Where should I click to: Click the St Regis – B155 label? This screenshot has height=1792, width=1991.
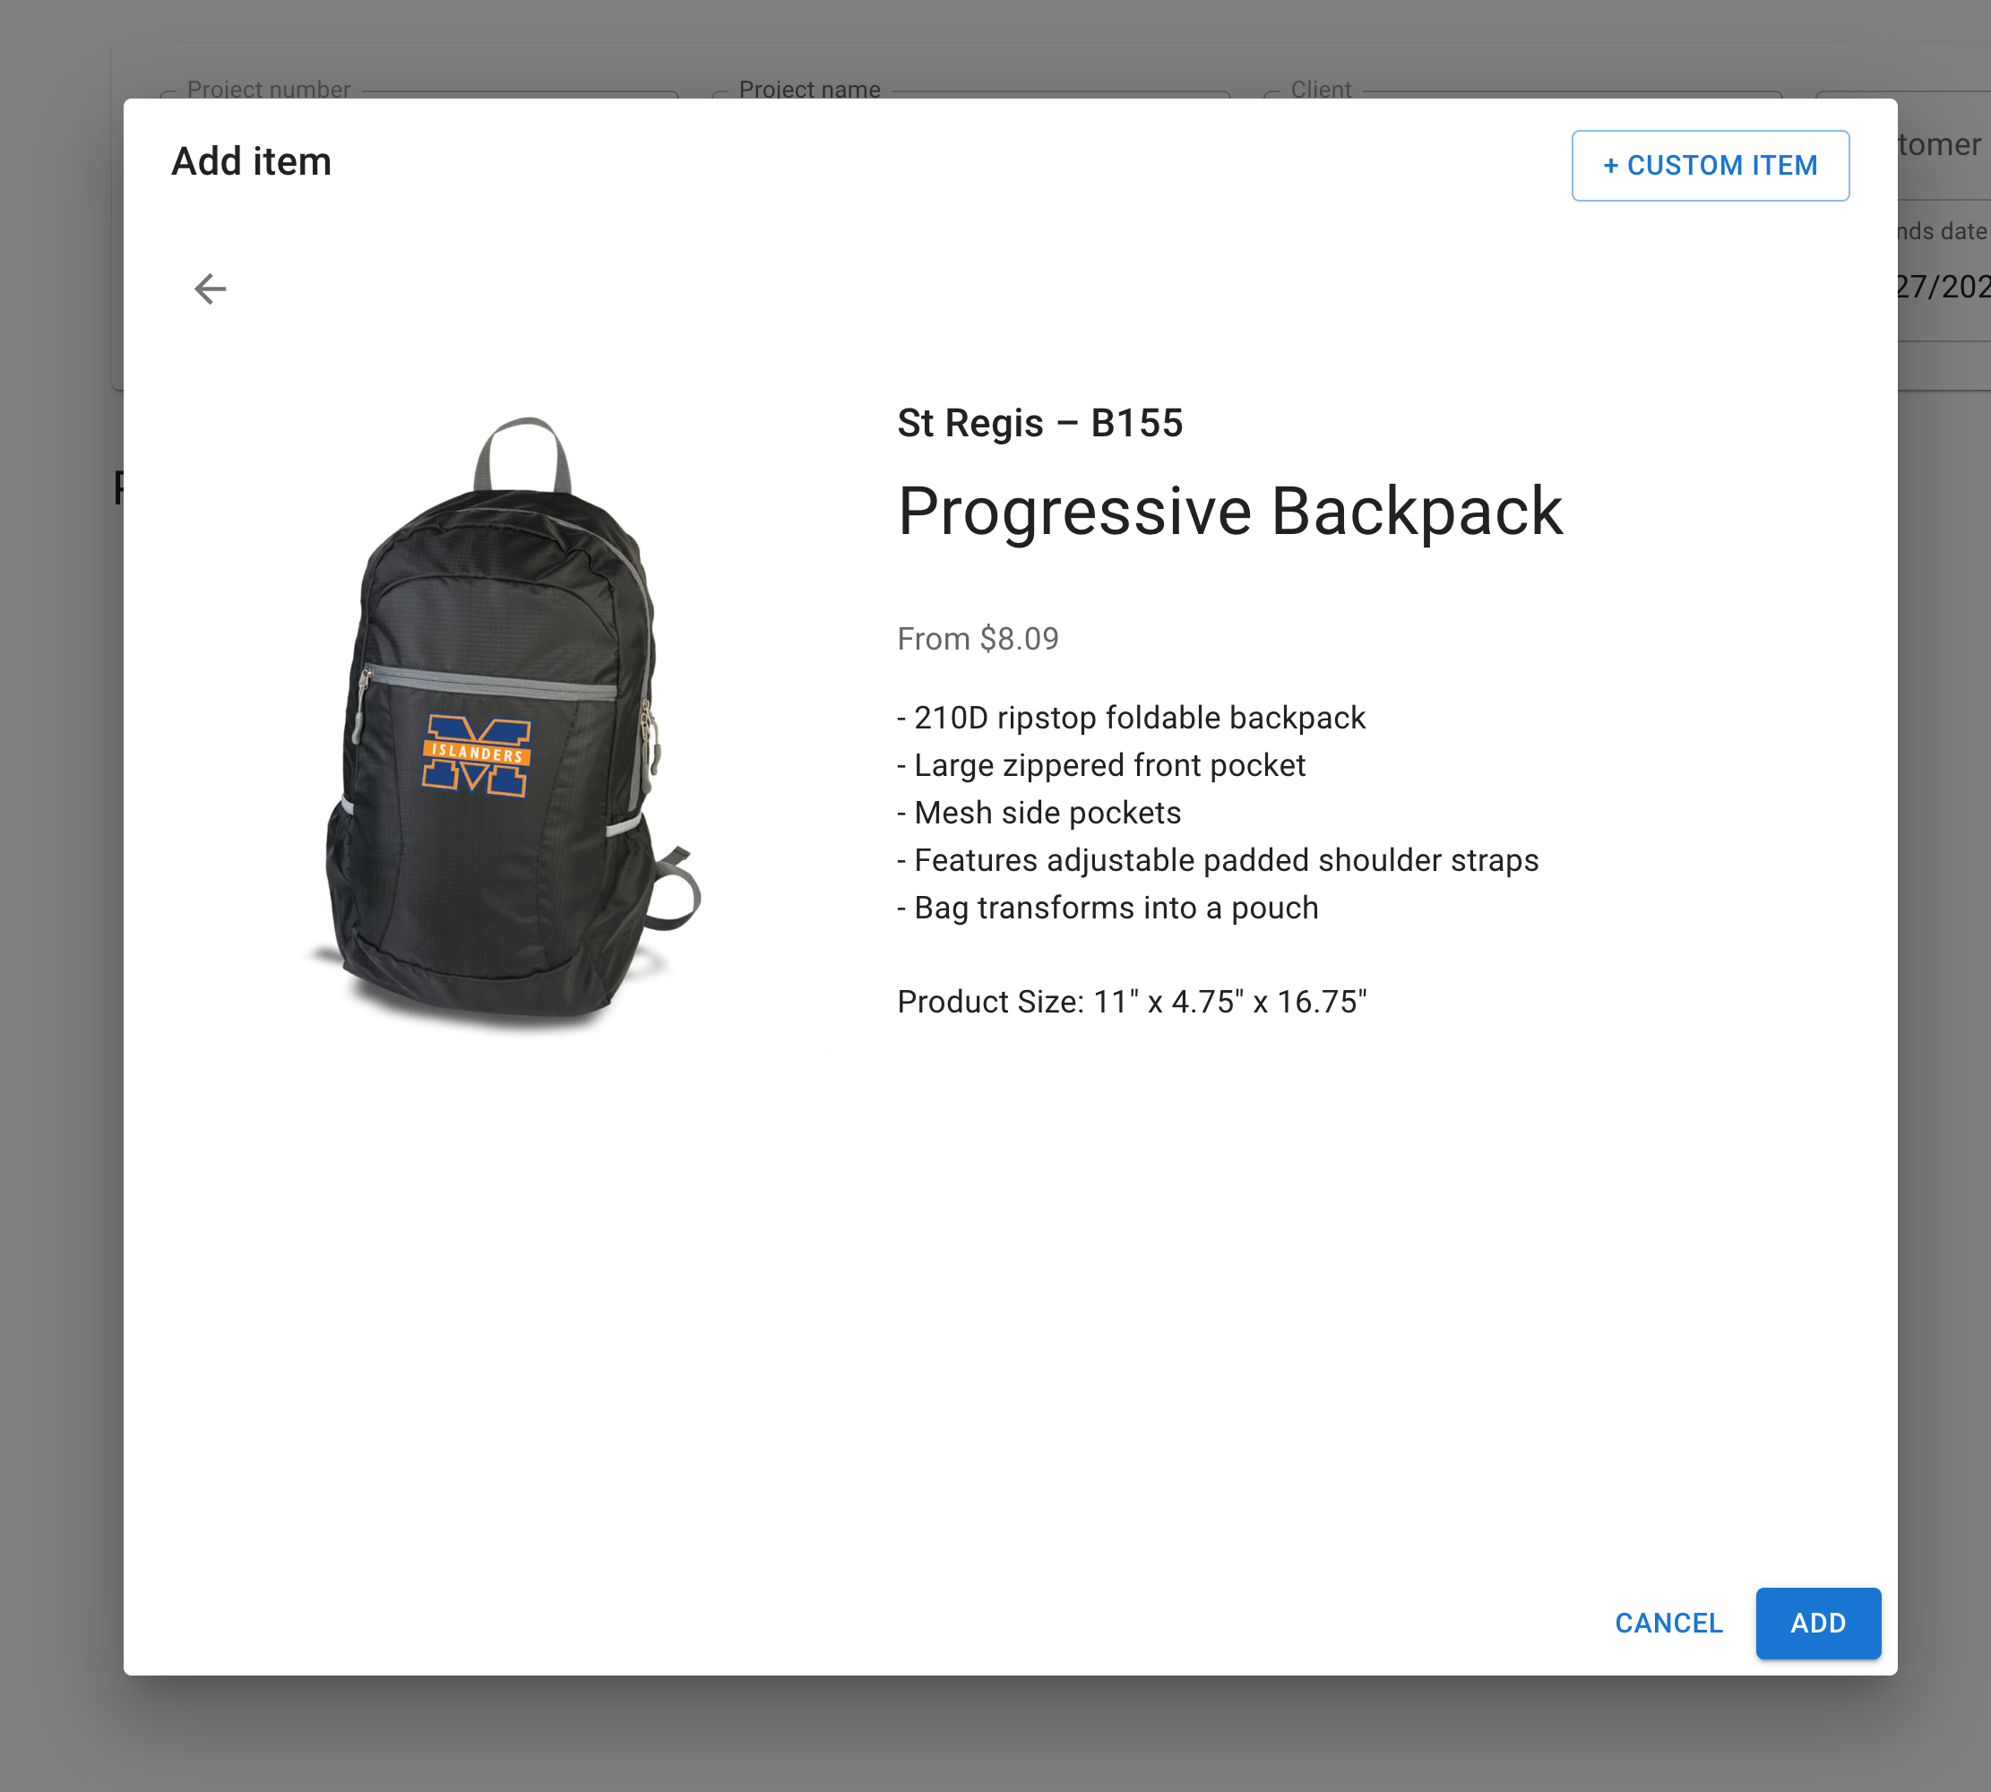[x=1039, y=424]
